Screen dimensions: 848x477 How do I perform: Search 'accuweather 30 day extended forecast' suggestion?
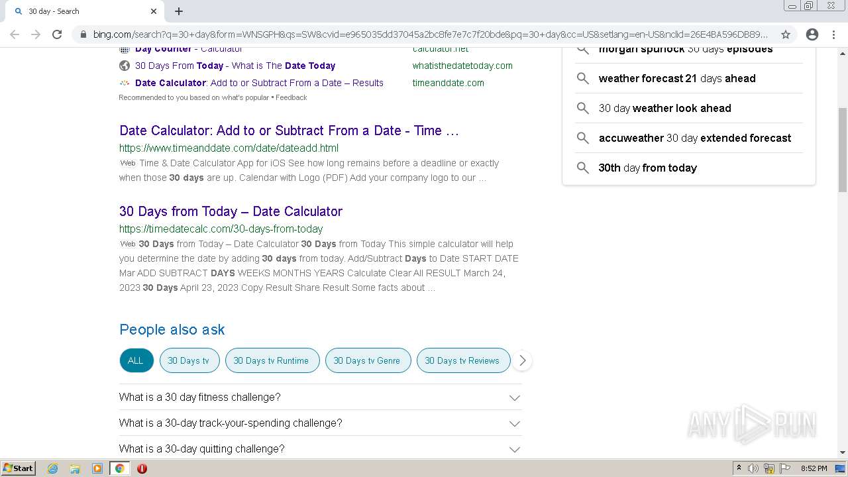click(x=694, y=138)
